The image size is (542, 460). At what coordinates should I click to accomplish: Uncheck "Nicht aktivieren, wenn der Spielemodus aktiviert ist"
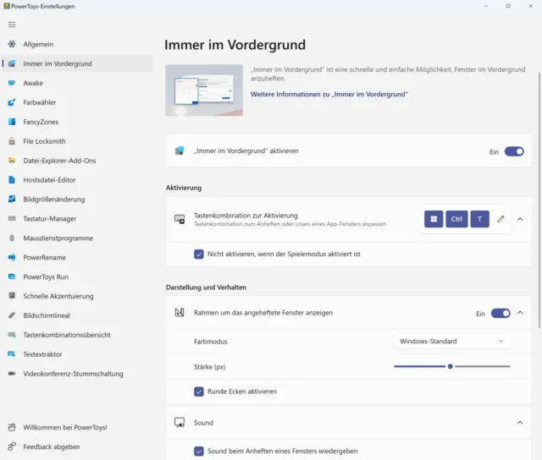(x=199, y=254)
